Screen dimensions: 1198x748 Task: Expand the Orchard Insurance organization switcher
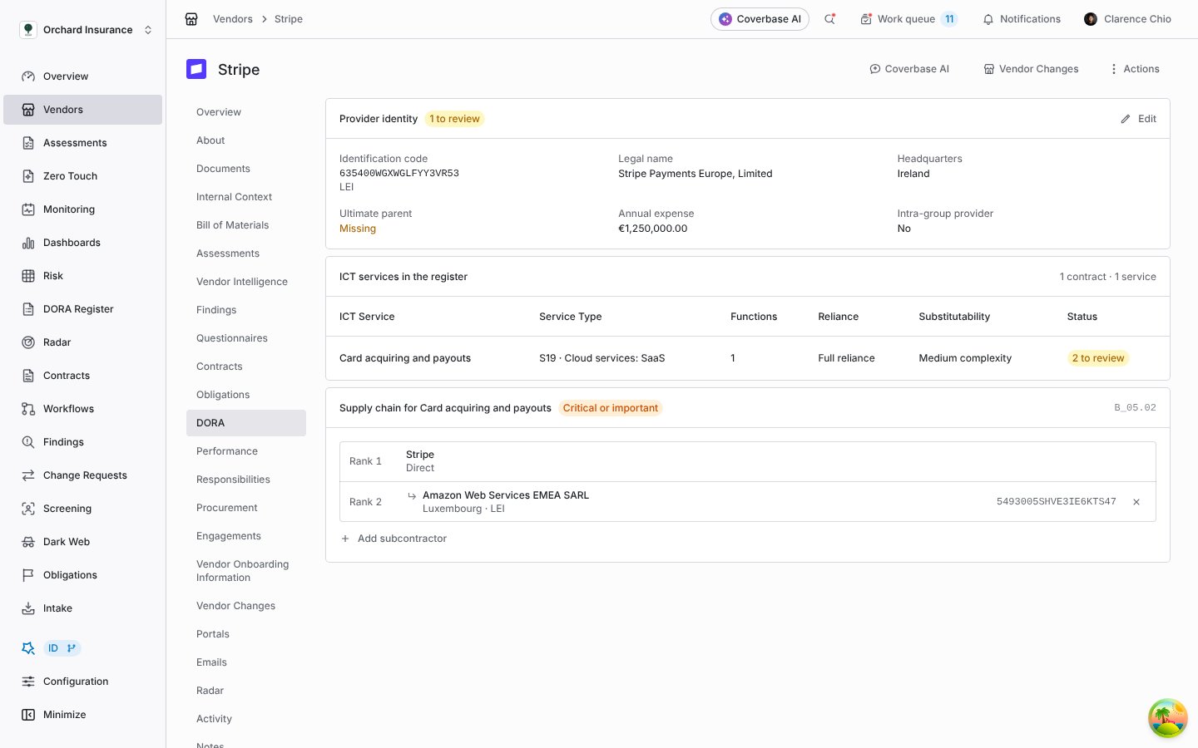point(87,30)
